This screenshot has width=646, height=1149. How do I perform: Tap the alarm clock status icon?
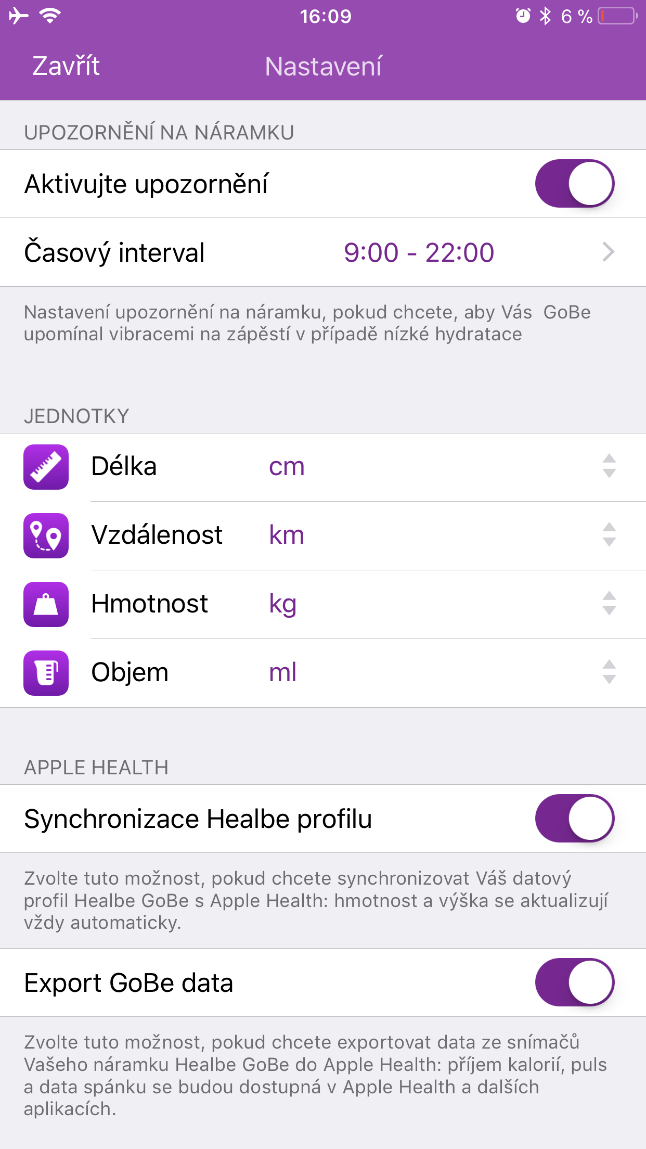523,16
